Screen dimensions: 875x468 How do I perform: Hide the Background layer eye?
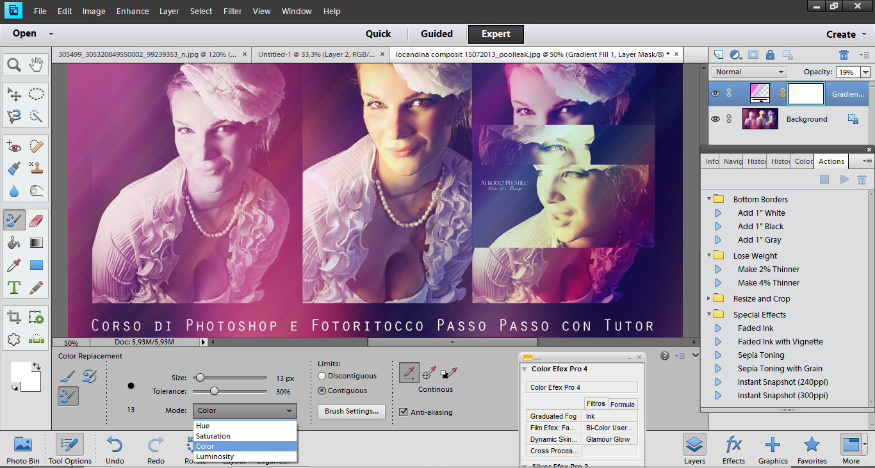716,119
